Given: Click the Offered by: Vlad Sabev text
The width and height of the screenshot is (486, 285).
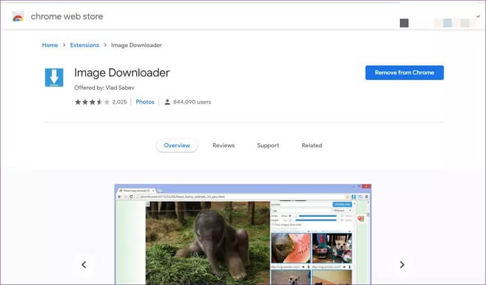Looking at the screenshot, I should [104, 88].
